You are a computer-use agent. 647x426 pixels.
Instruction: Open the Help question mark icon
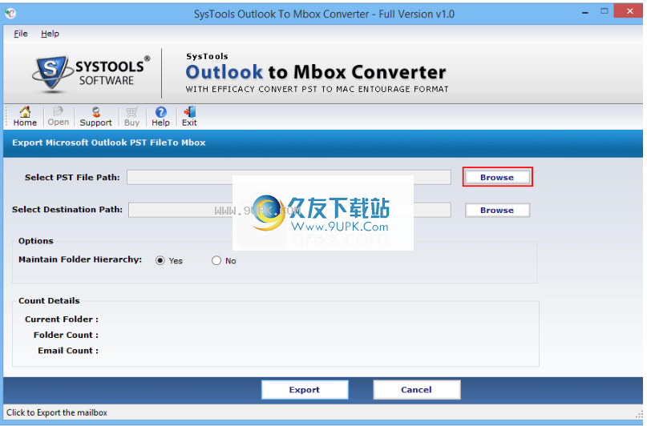(160, 117)
